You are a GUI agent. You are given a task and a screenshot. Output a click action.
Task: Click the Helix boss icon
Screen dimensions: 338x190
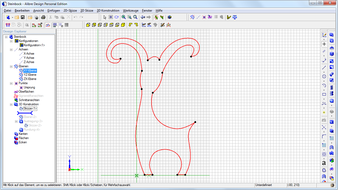332,87
